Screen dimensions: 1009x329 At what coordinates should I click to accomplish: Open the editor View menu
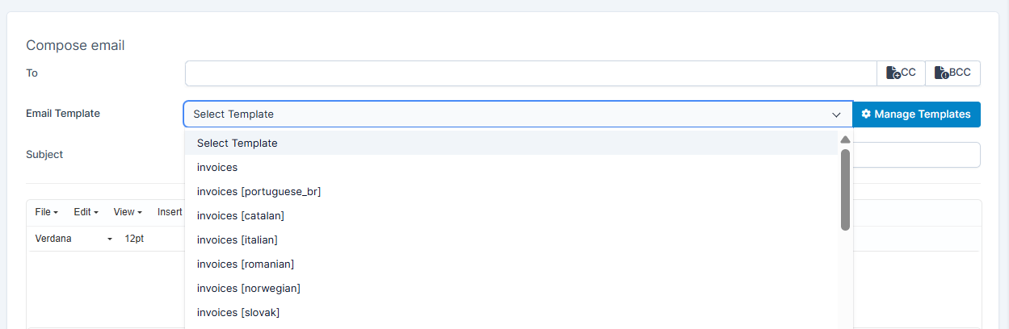128,212
